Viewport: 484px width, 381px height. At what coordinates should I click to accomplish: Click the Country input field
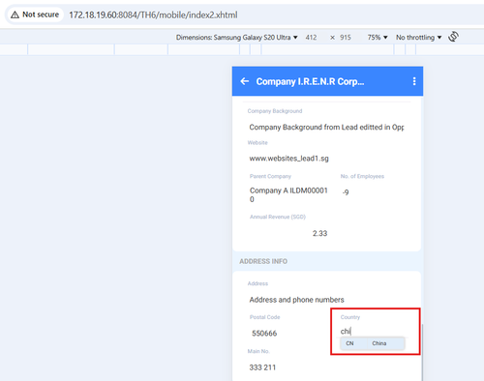[x=373, y=331]
